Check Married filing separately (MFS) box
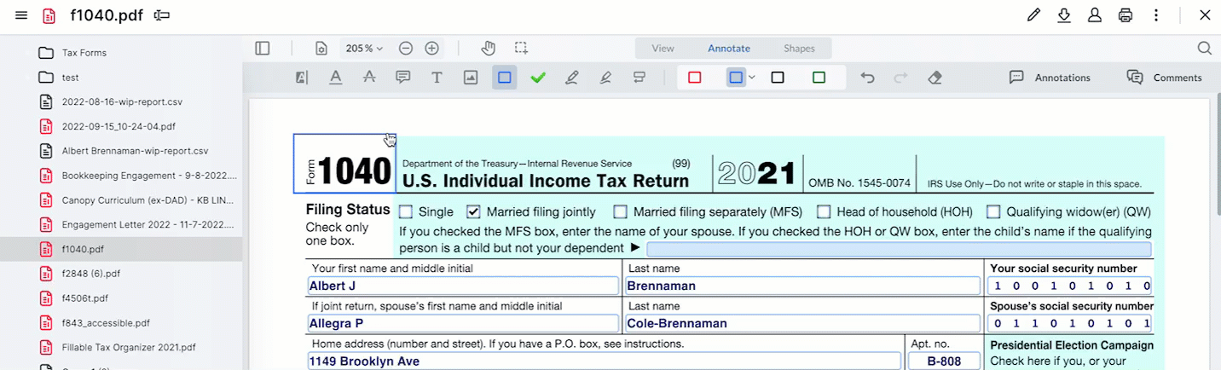Viewport: 1221px width, 370px height. [620, 211]
